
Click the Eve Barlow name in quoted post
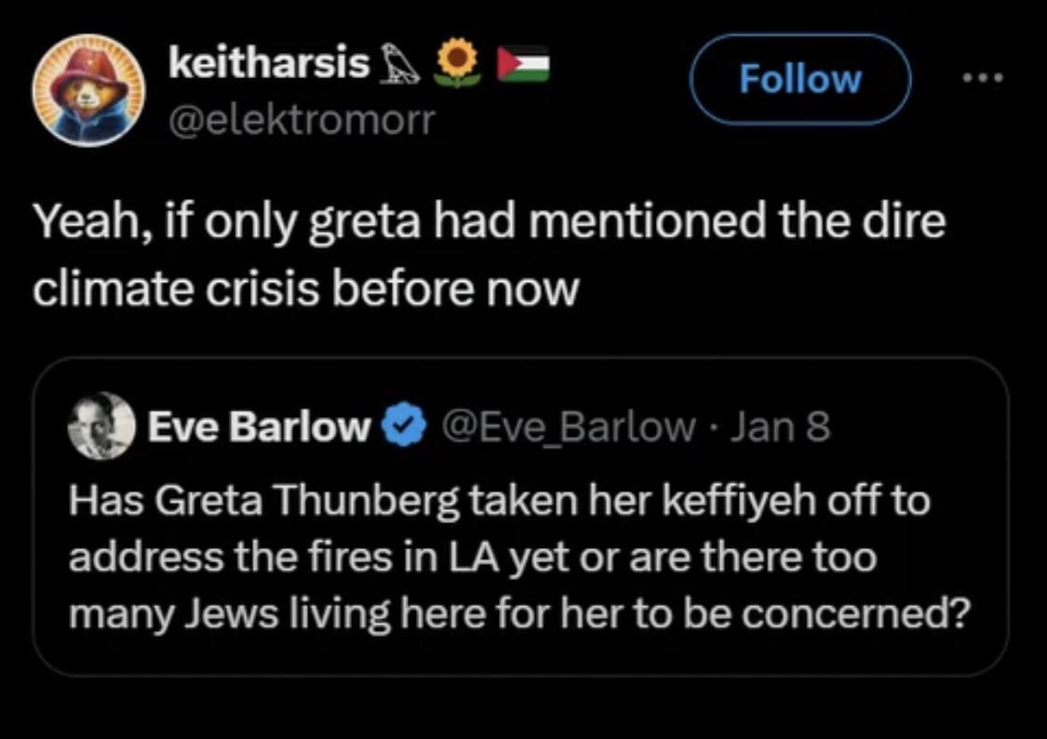pos(260,427)
